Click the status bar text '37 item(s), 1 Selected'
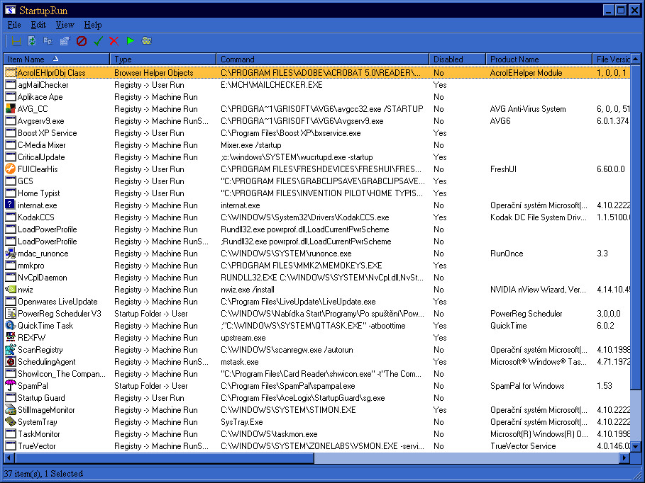The width and height of the screenshot is (645, 483). point(43,473)
